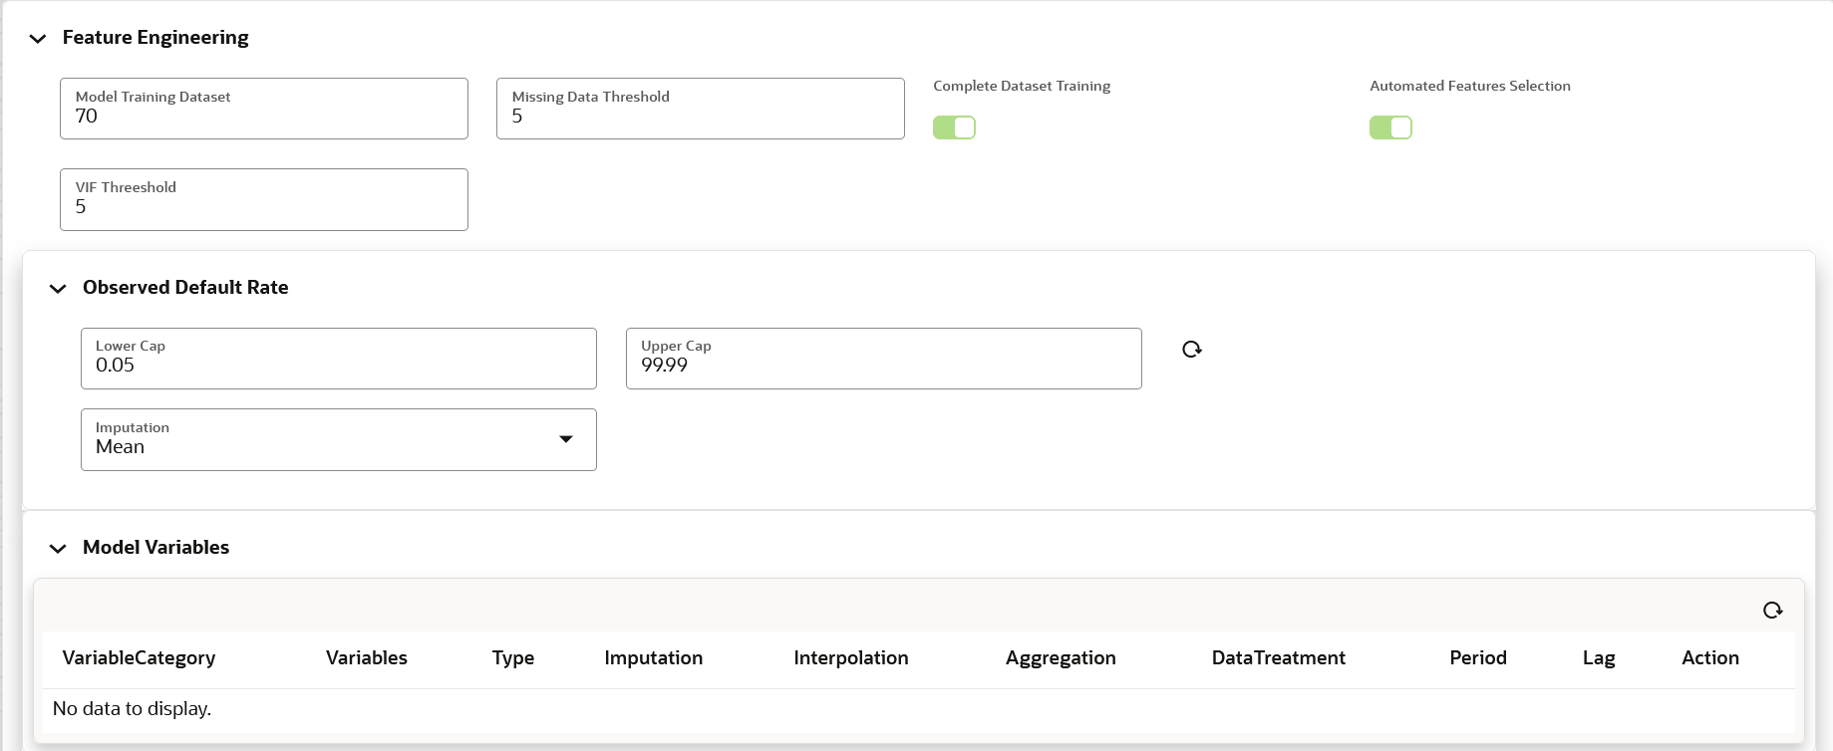Collapse the Feature Engineering section
The image size is (1833, 751).
[38, 39]
